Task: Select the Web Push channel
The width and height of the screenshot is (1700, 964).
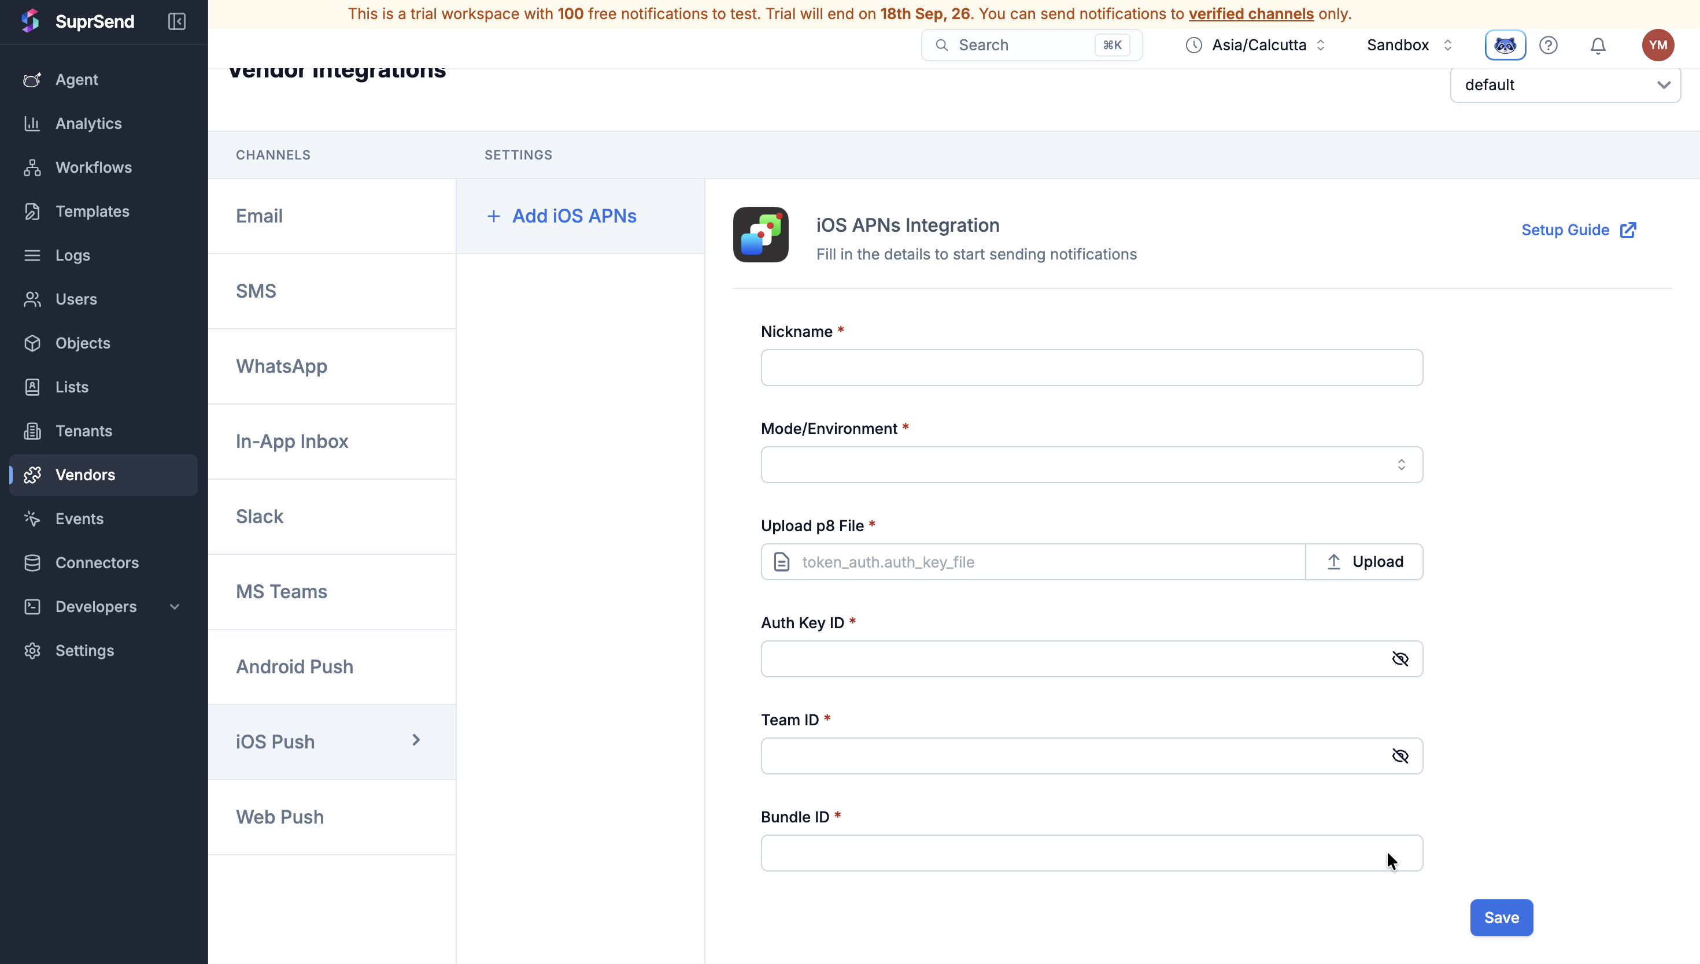Action: click(x=332, y=817)
